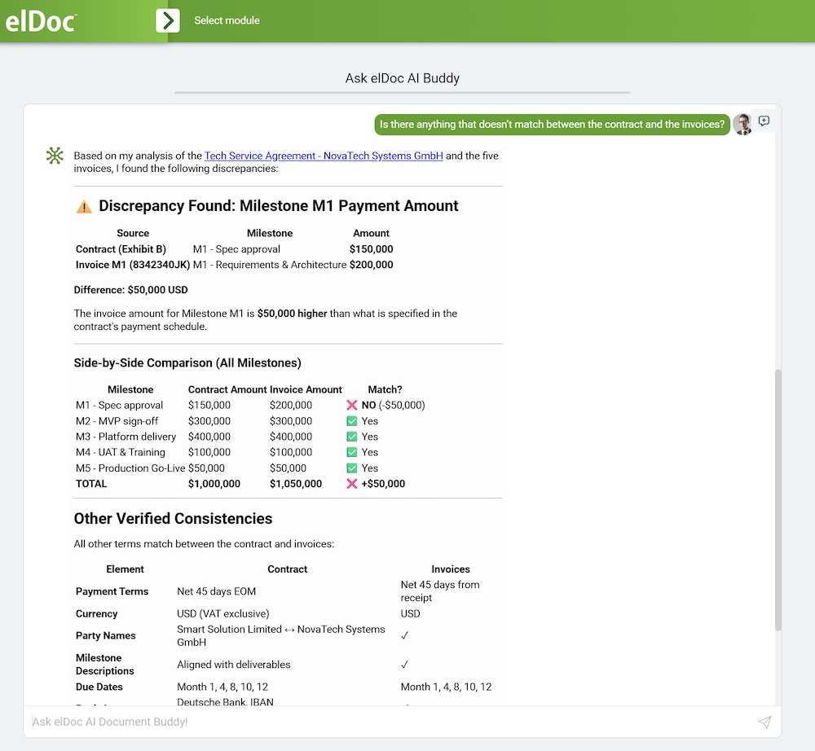Click the green check in M5 row
Image resolution: width=815 pixels, height=751 pixels.
pos(352,468)
